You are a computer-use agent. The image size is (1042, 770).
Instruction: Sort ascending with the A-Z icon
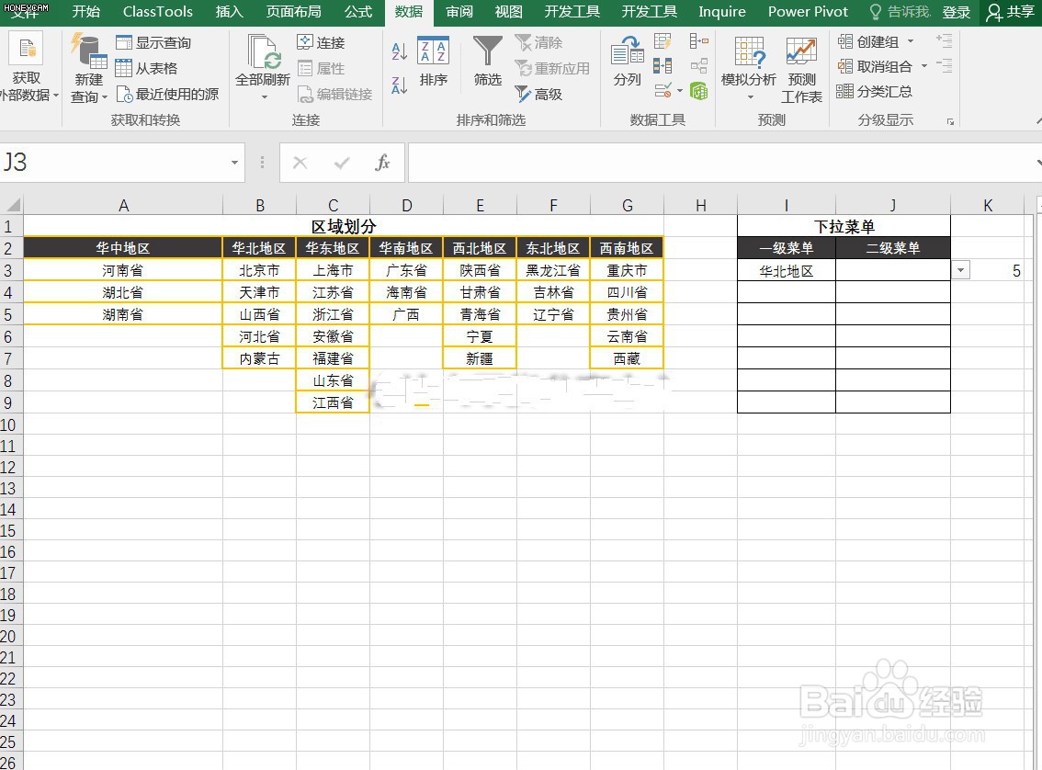[399, 53]
